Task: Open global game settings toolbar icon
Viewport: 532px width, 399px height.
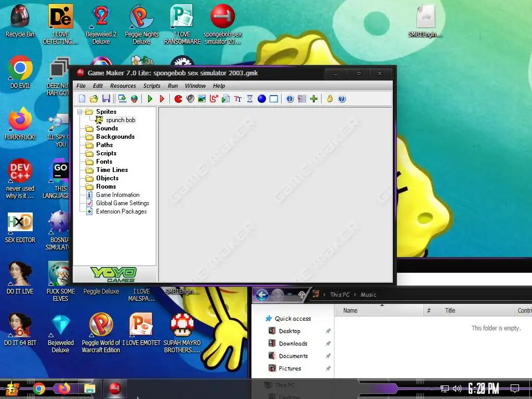Action: click(302, 99)
